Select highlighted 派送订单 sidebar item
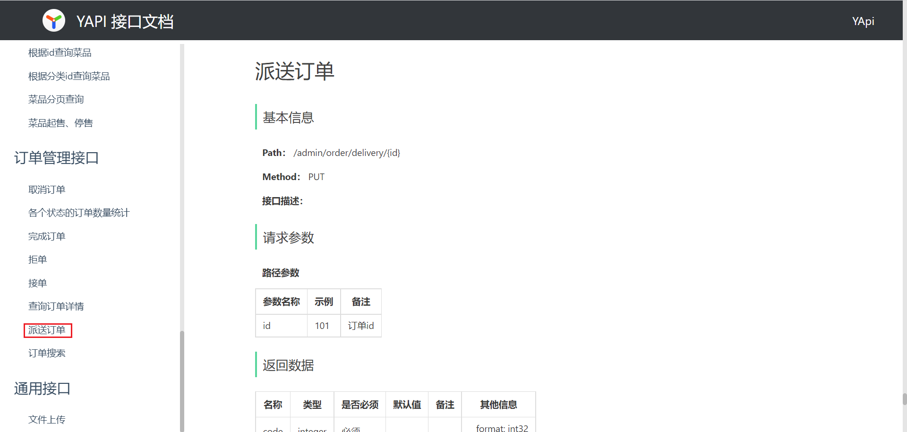This screenshot has width=907, height=432. (x=47, y=330)
